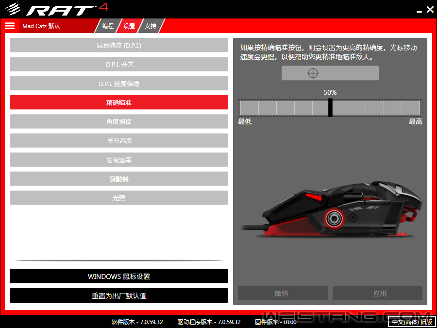Open the 角度捕捉 settings
Viewport: 437px width, 328px height.
tap(119, 121)
